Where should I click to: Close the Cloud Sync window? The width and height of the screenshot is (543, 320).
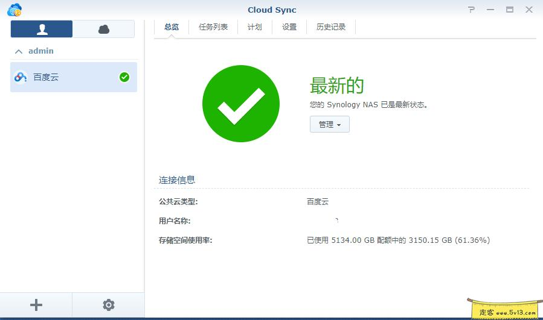coord(529,10)
